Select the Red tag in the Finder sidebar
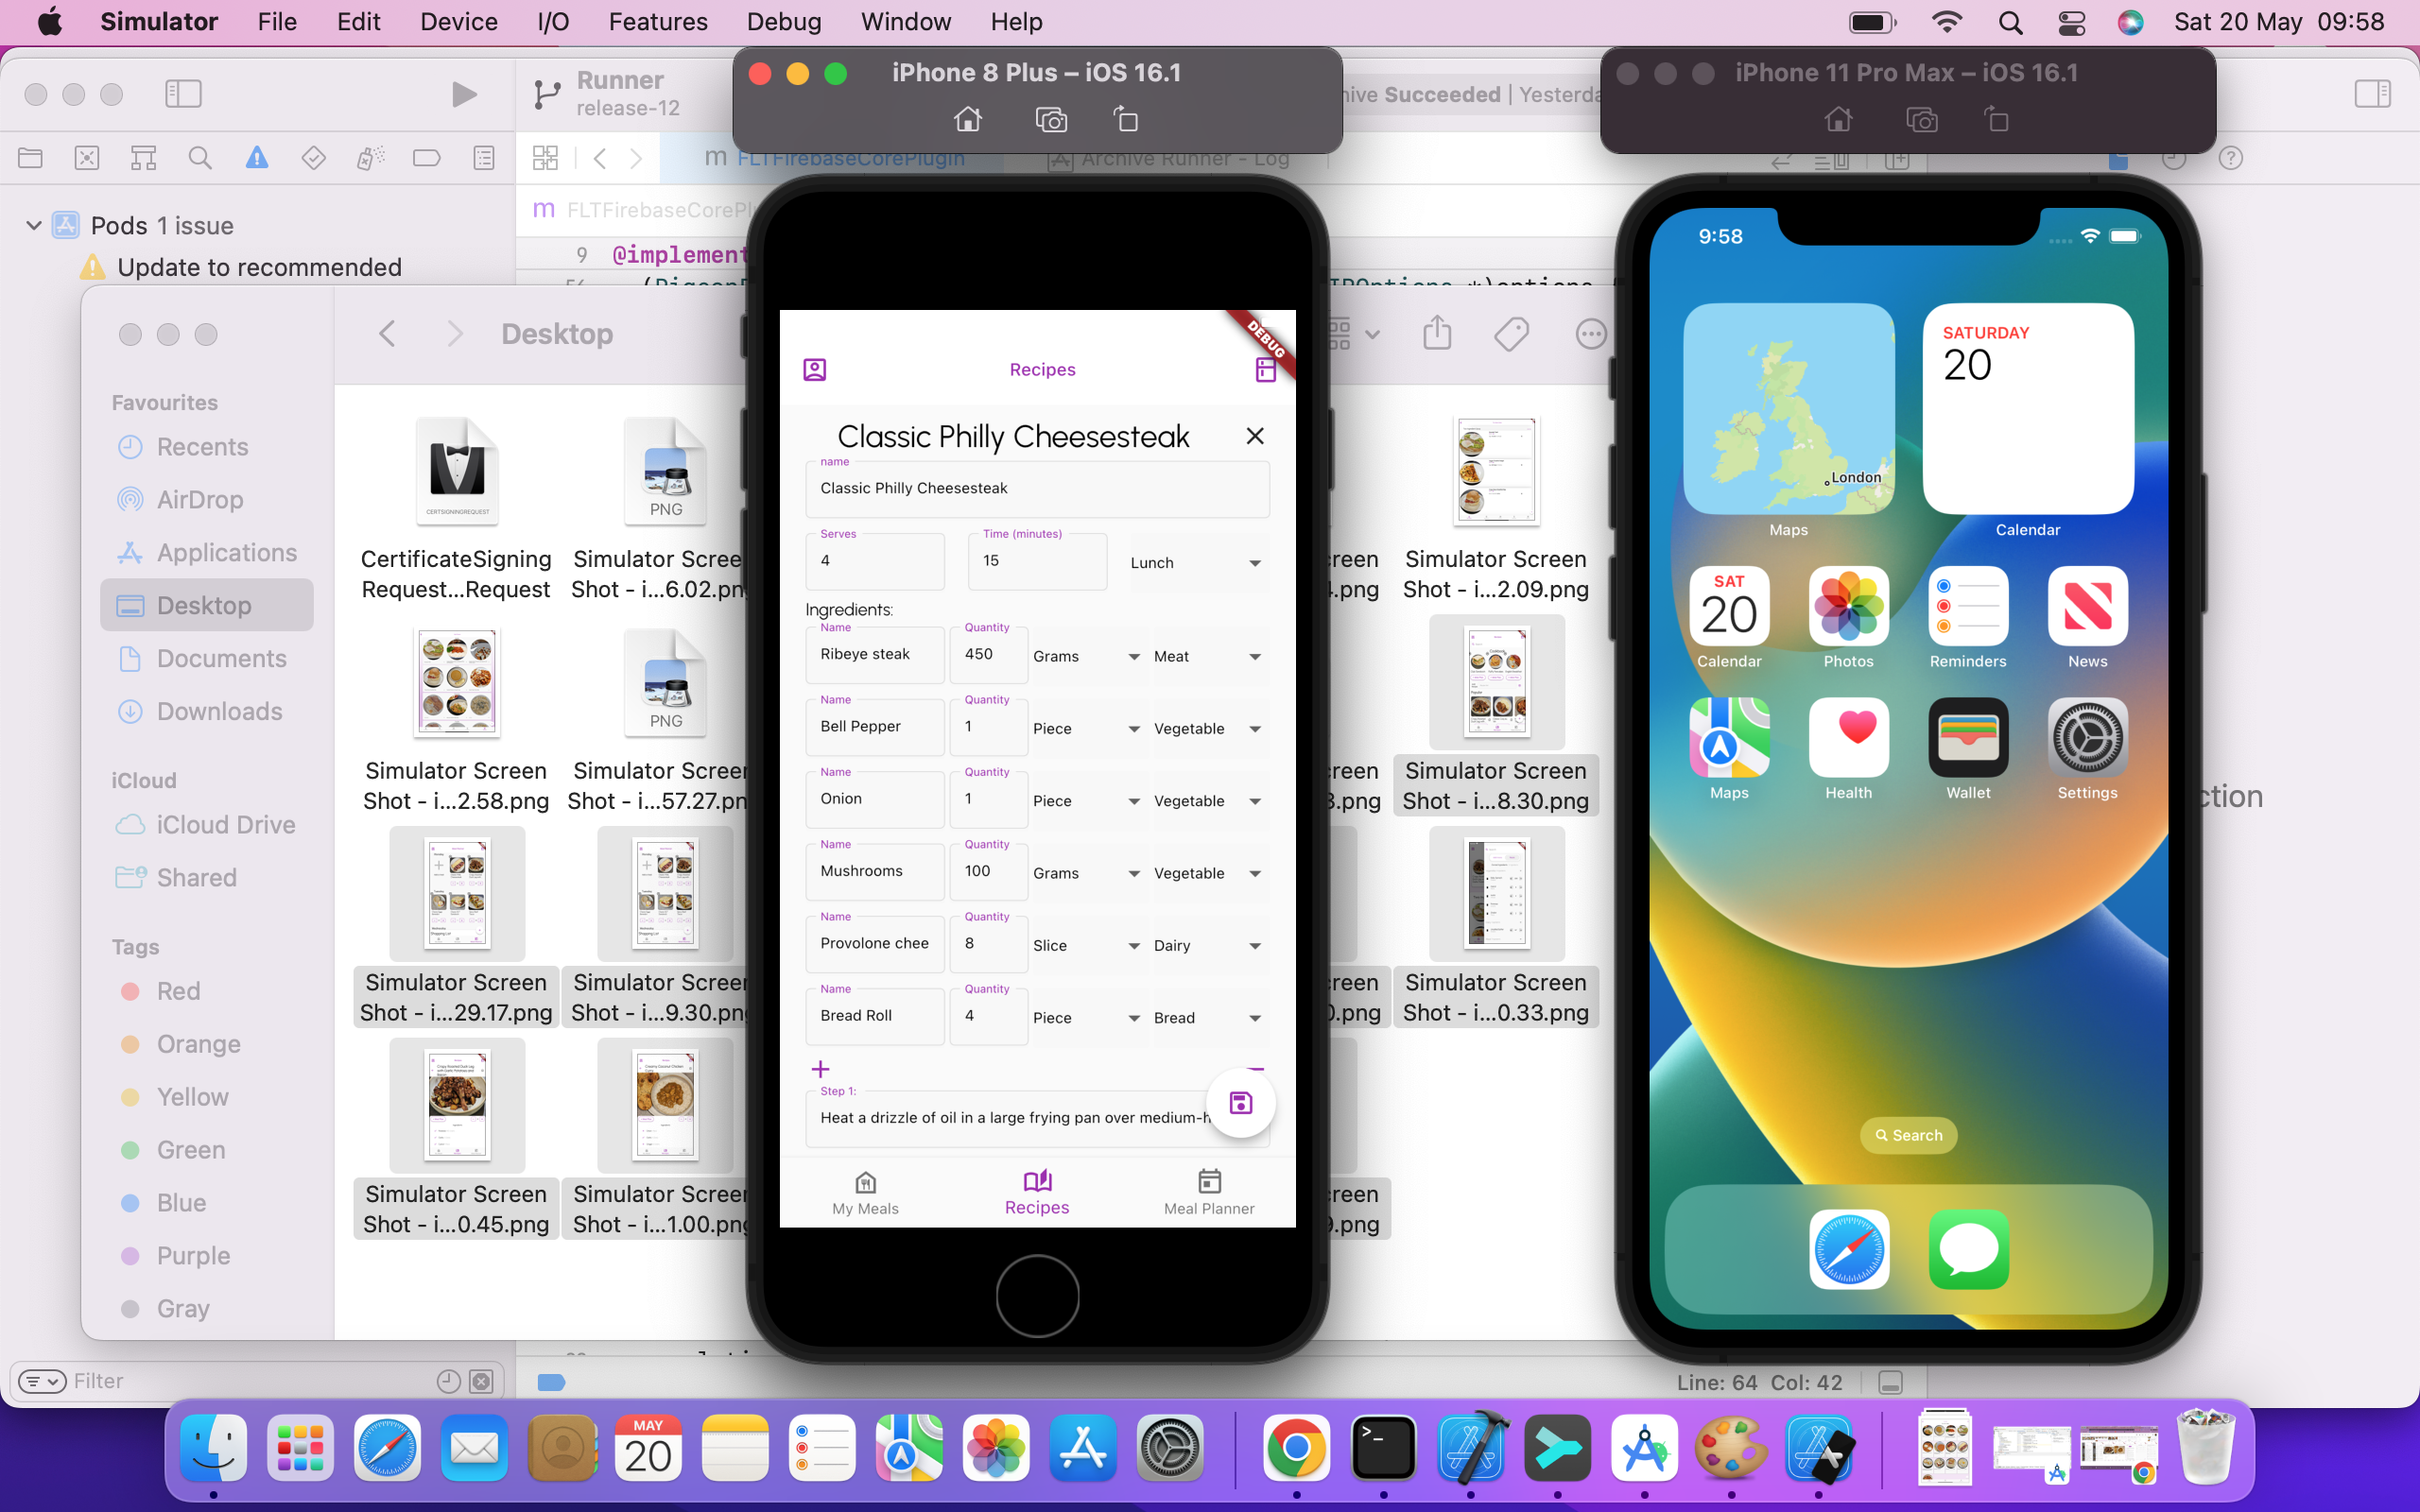2420x1512 pixels. pyautogui.click(x=178, y=991)
